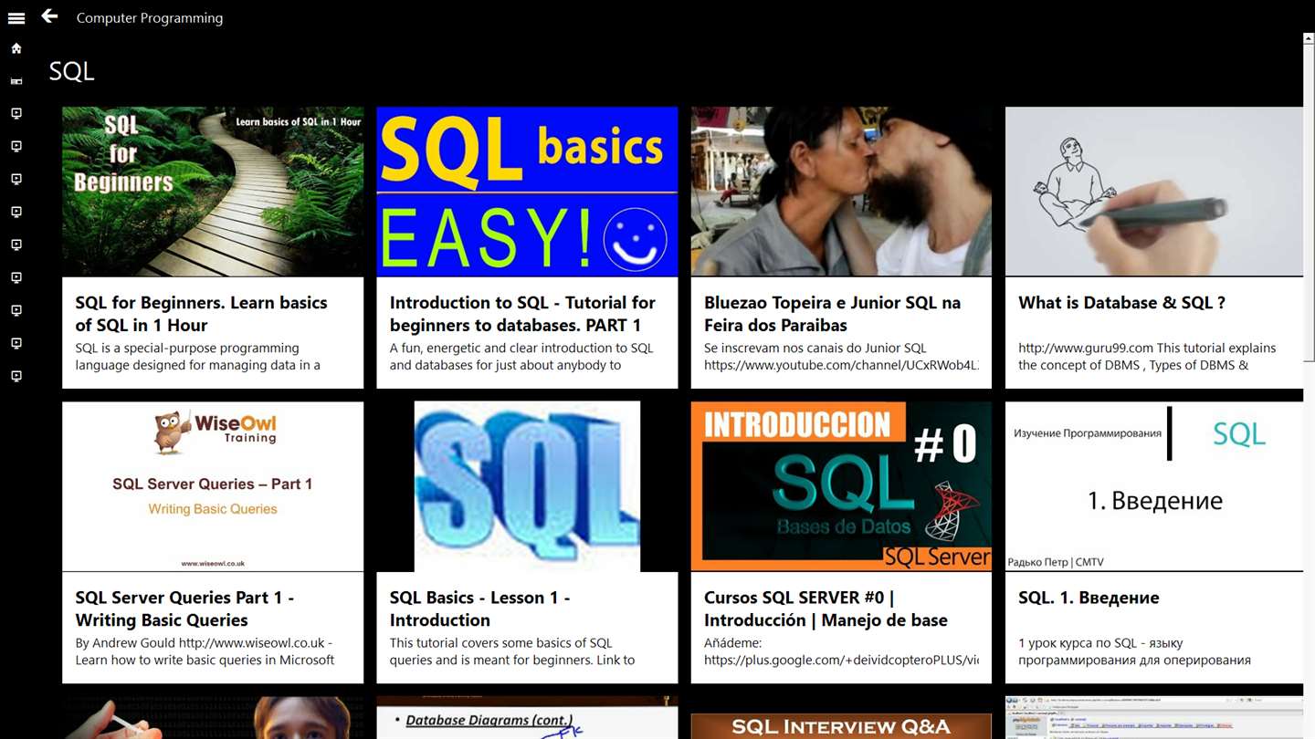The image size is (1315, 739).
Task: Click 'A fun, energetic and clear introduction' description
Action: [x=521, y=357]
